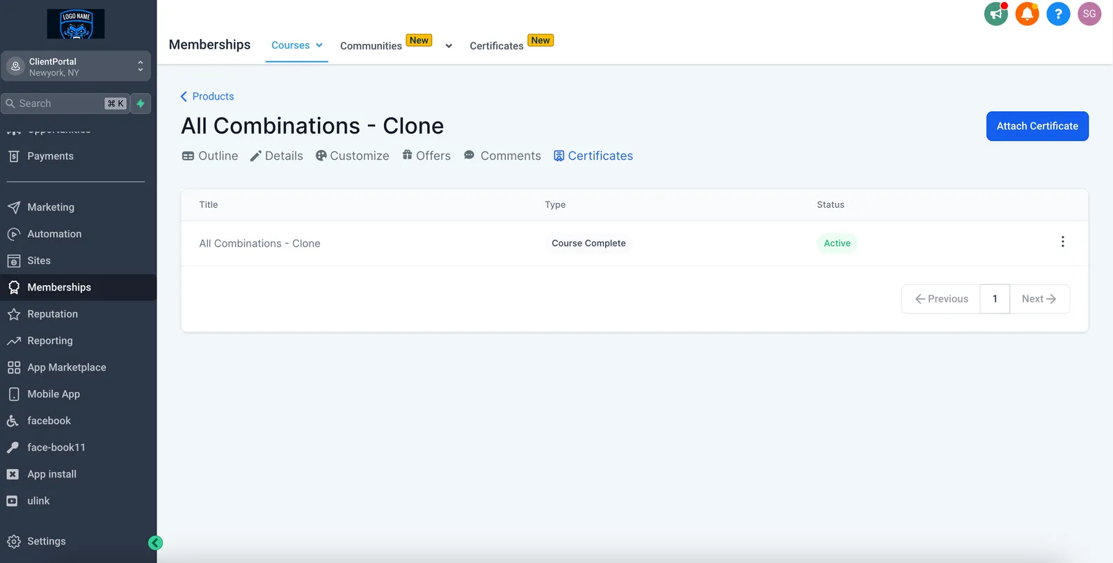Switch to the Offers tab
The height and width of the screenshot is (563, 1113).
pos(426,156)
